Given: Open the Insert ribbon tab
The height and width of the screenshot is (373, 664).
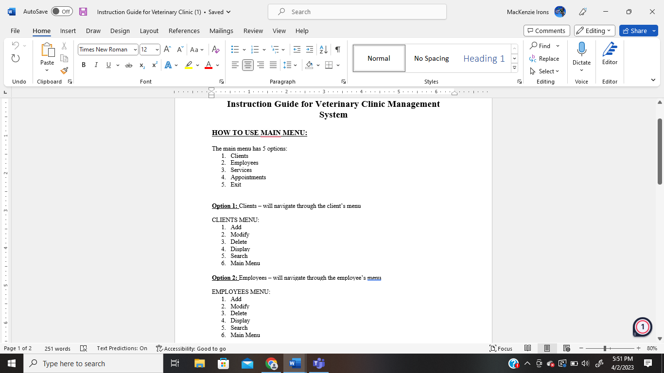Looking at the screenshot, I should [x=68, y=31].
